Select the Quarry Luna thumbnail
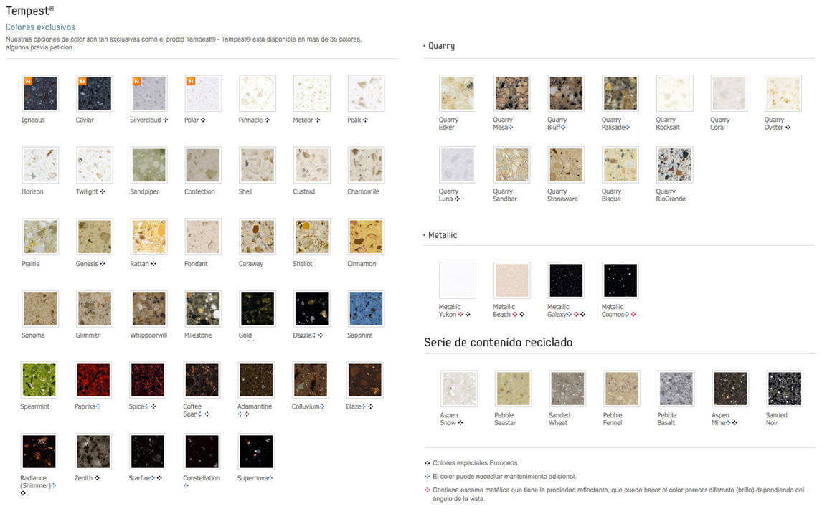822x514 pixels. [x=458, y=165]
